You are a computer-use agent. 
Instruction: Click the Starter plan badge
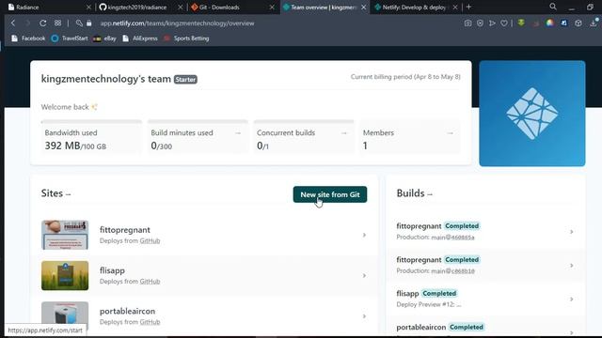click(185, 79)
